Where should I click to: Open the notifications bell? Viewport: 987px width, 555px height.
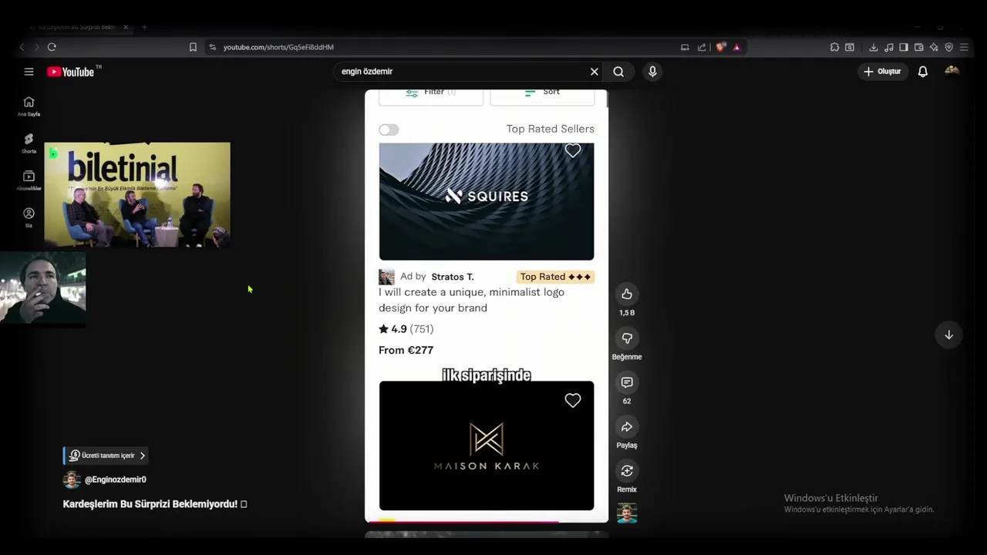point(922,72)
